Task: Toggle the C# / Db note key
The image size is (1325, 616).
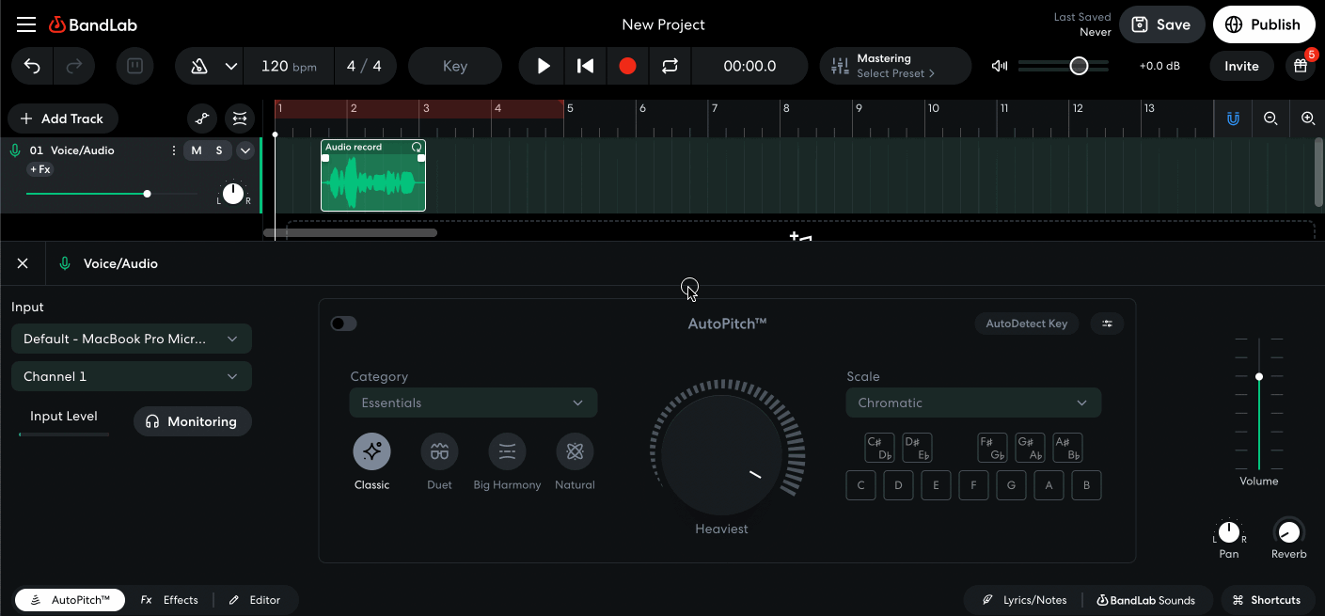Action: (879, 448)
